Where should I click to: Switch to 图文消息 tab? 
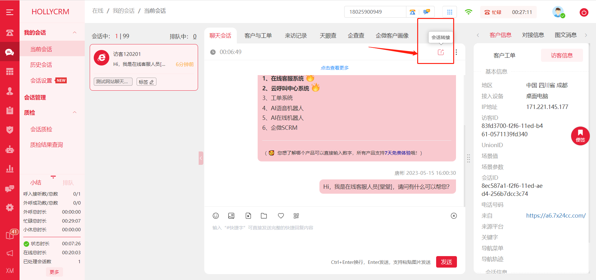(566, 35)
